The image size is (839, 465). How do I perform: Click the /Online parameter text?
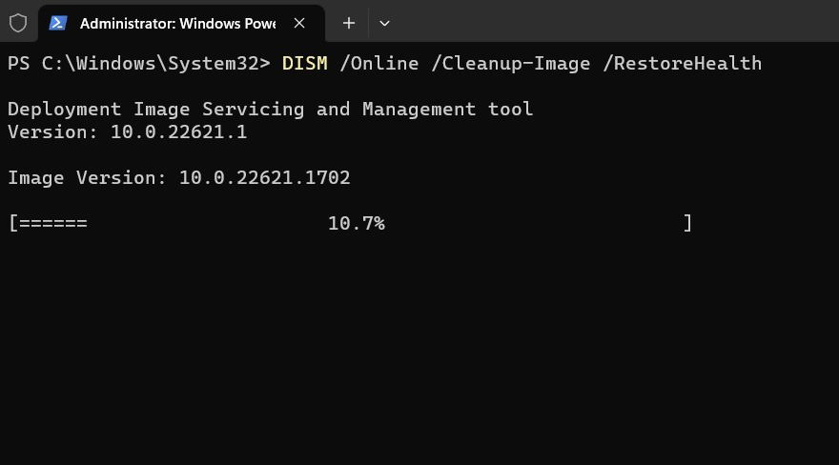pyautogui.click(x=379, y=64)
